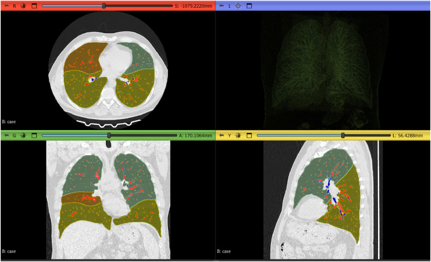Click the 'A: 170.1064mm' offset readout
This screenshot has width=431, height=262.
(196, 135)
